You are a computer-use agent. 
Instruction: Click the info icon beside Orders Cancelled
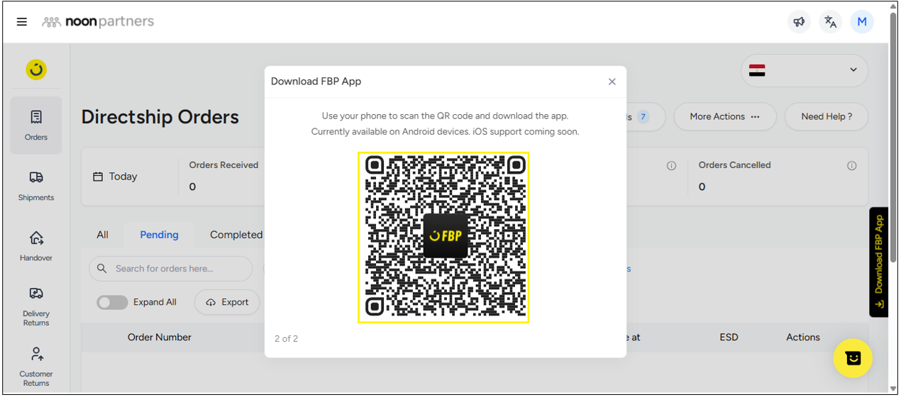pyautogui.click(x=851, y=166)
